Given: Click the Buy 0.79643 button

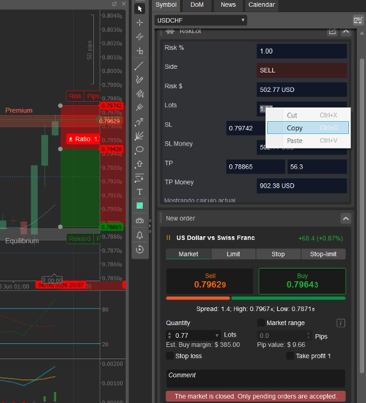Looking at the screenshot, I should (x=302, y=281).
